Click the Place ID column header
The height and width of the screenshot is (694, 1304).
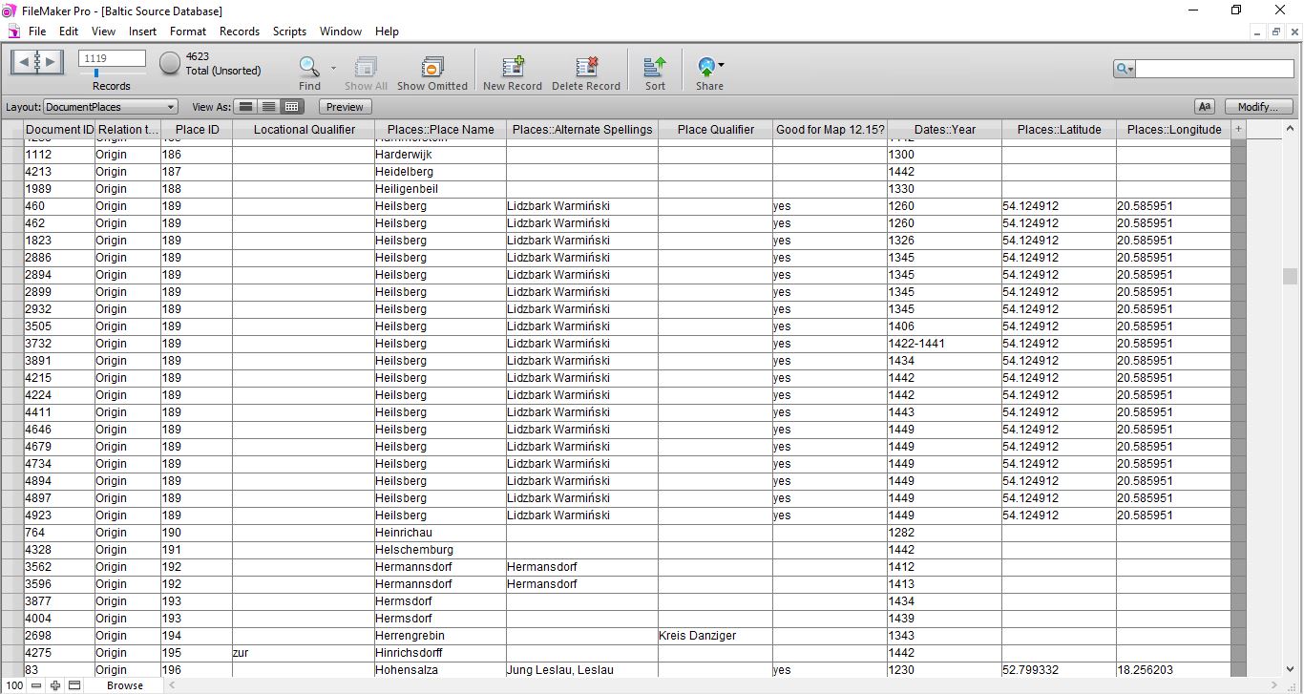[x=197, y=129]
